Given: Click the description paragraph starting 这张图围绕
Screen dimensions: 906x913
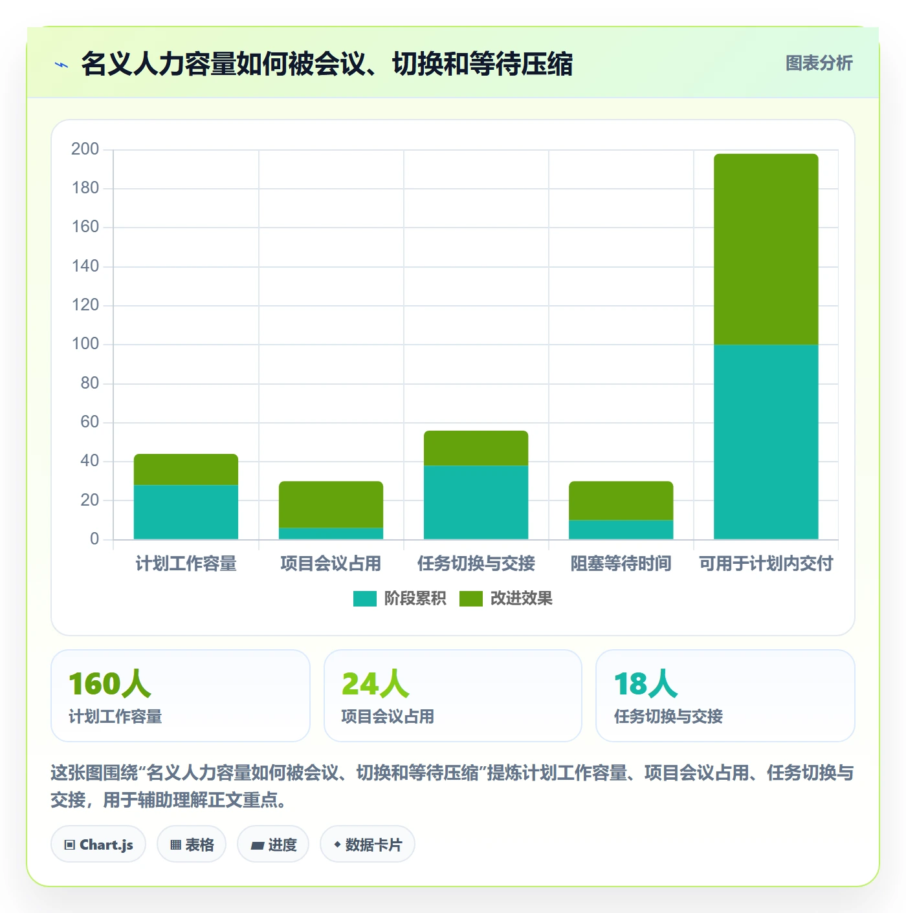Looking at the screenshot, I should point(452,786).
